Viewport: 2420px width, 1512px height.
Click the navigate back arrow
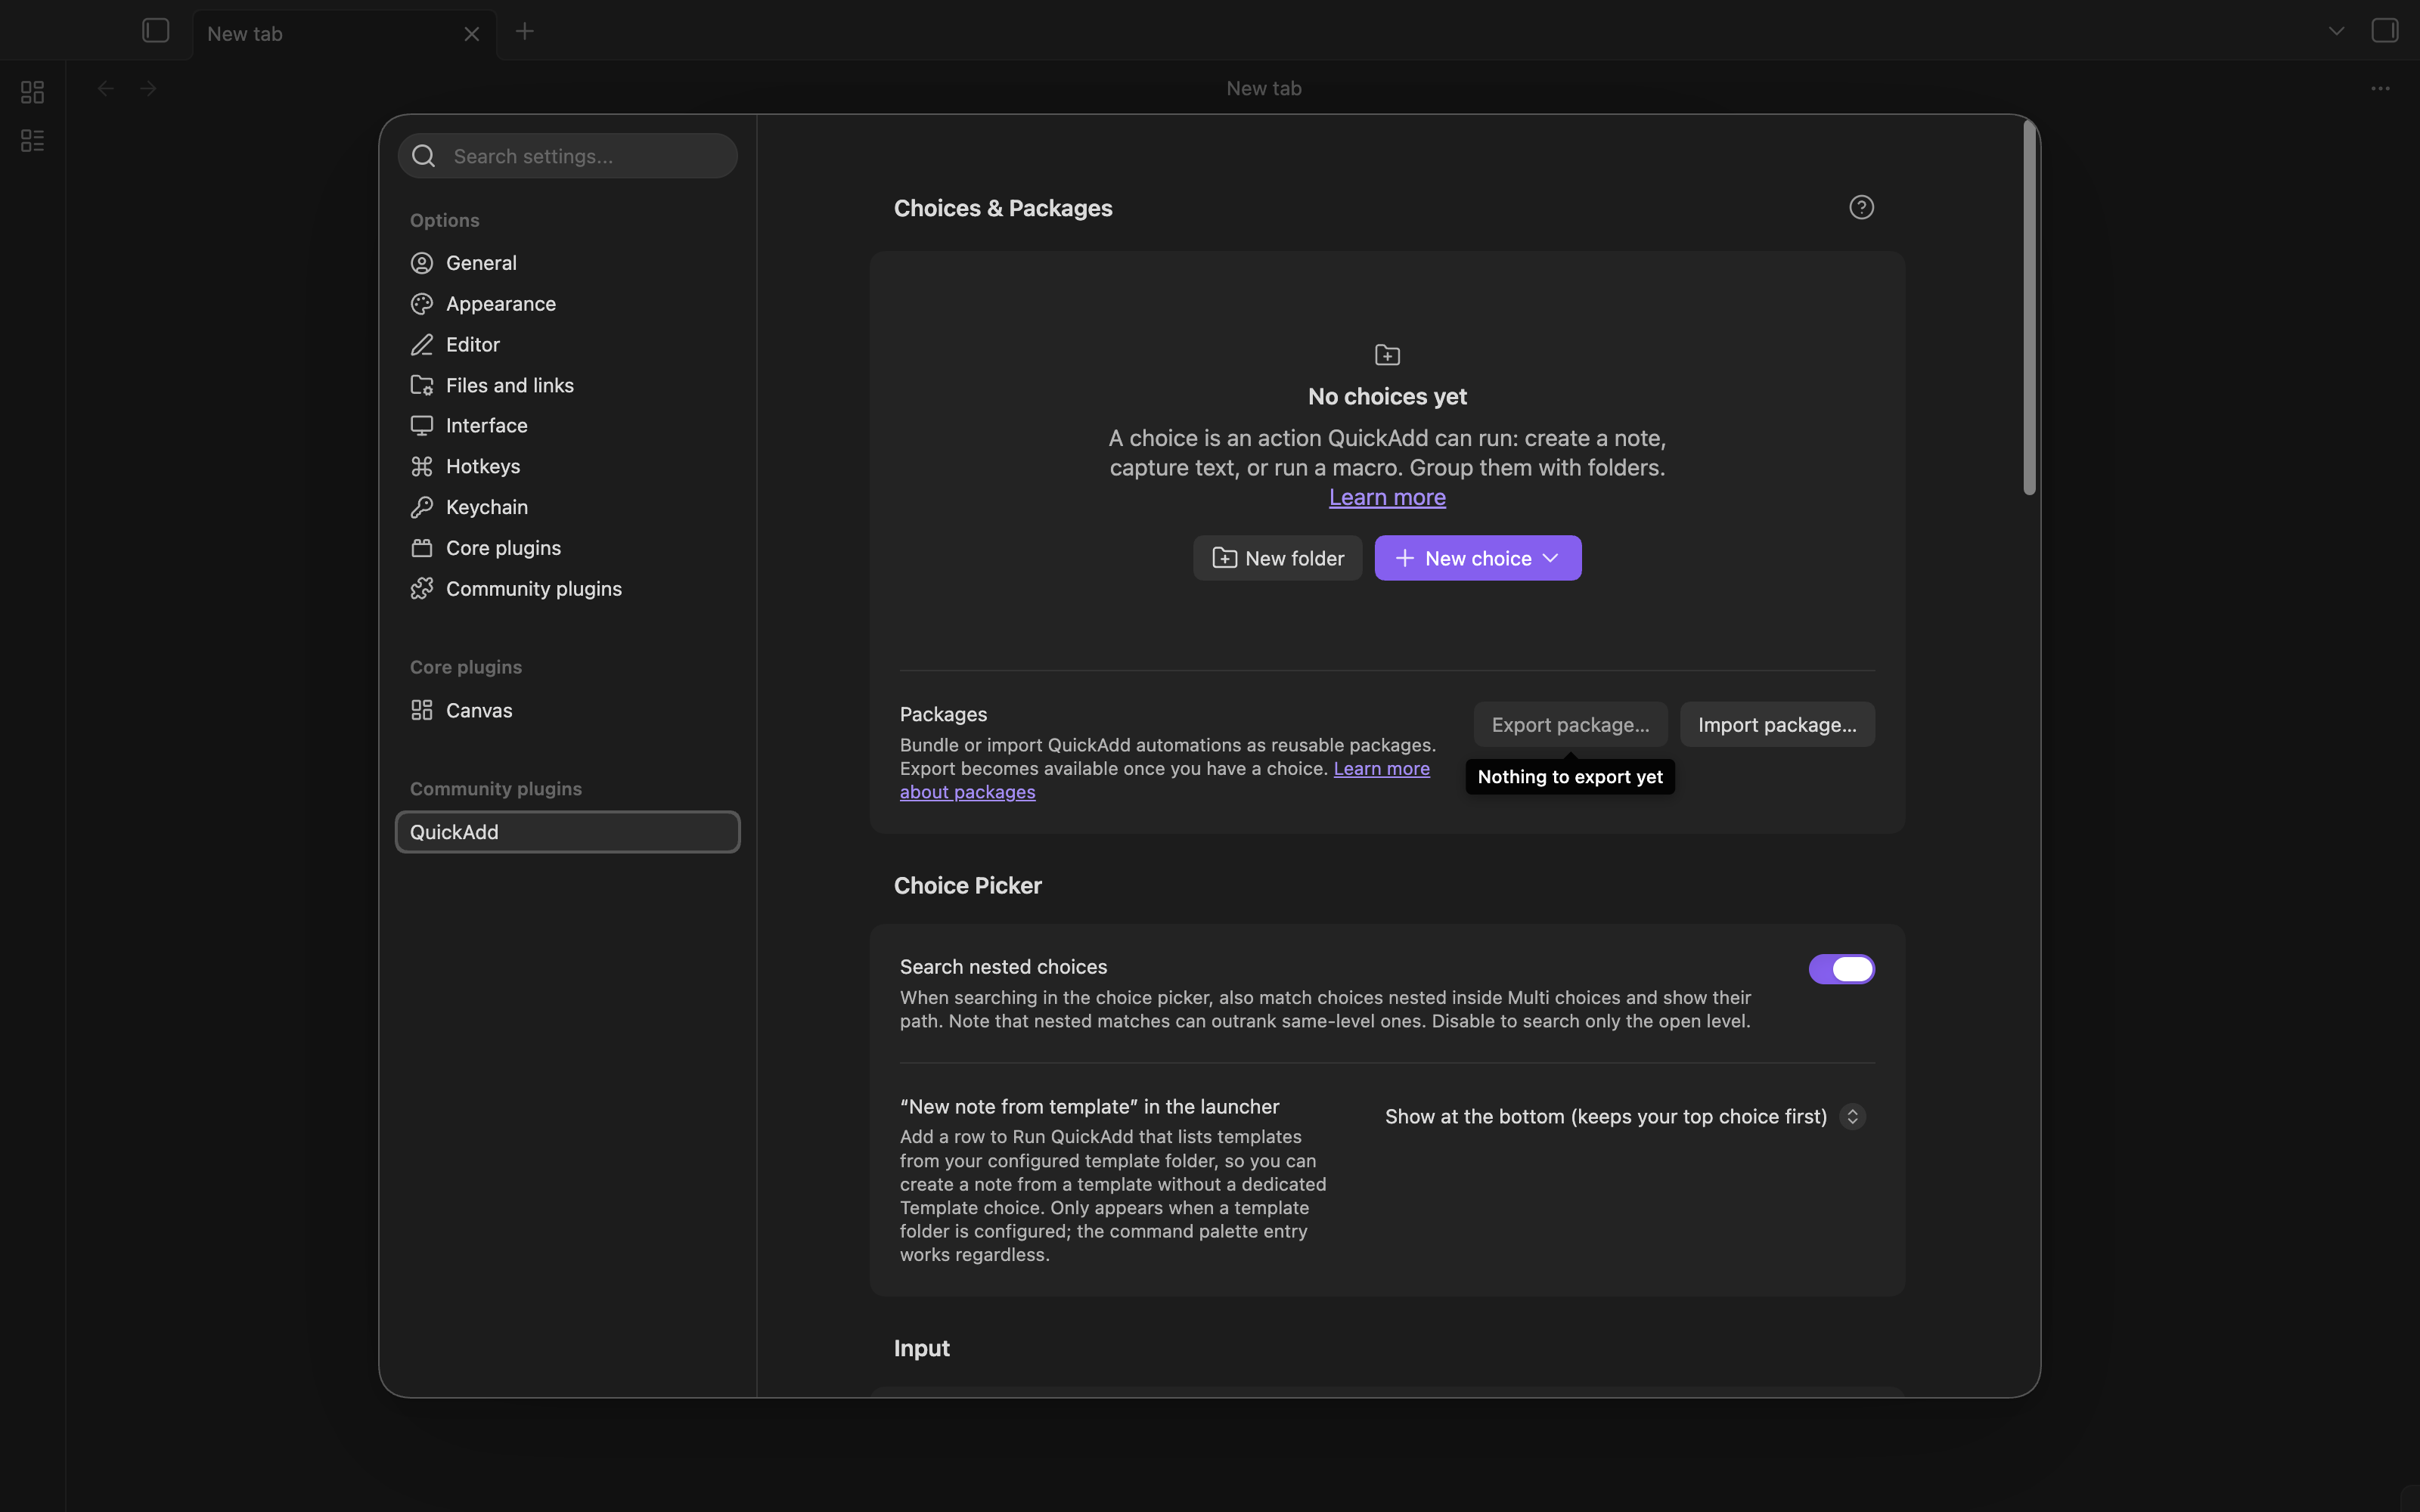(x=106, y=89)
